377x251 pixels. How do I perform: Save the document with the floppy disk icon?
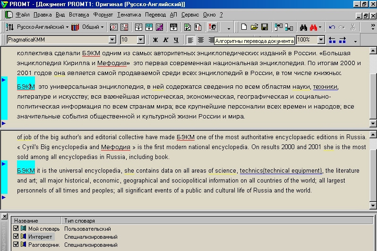(x=265, y=27)
